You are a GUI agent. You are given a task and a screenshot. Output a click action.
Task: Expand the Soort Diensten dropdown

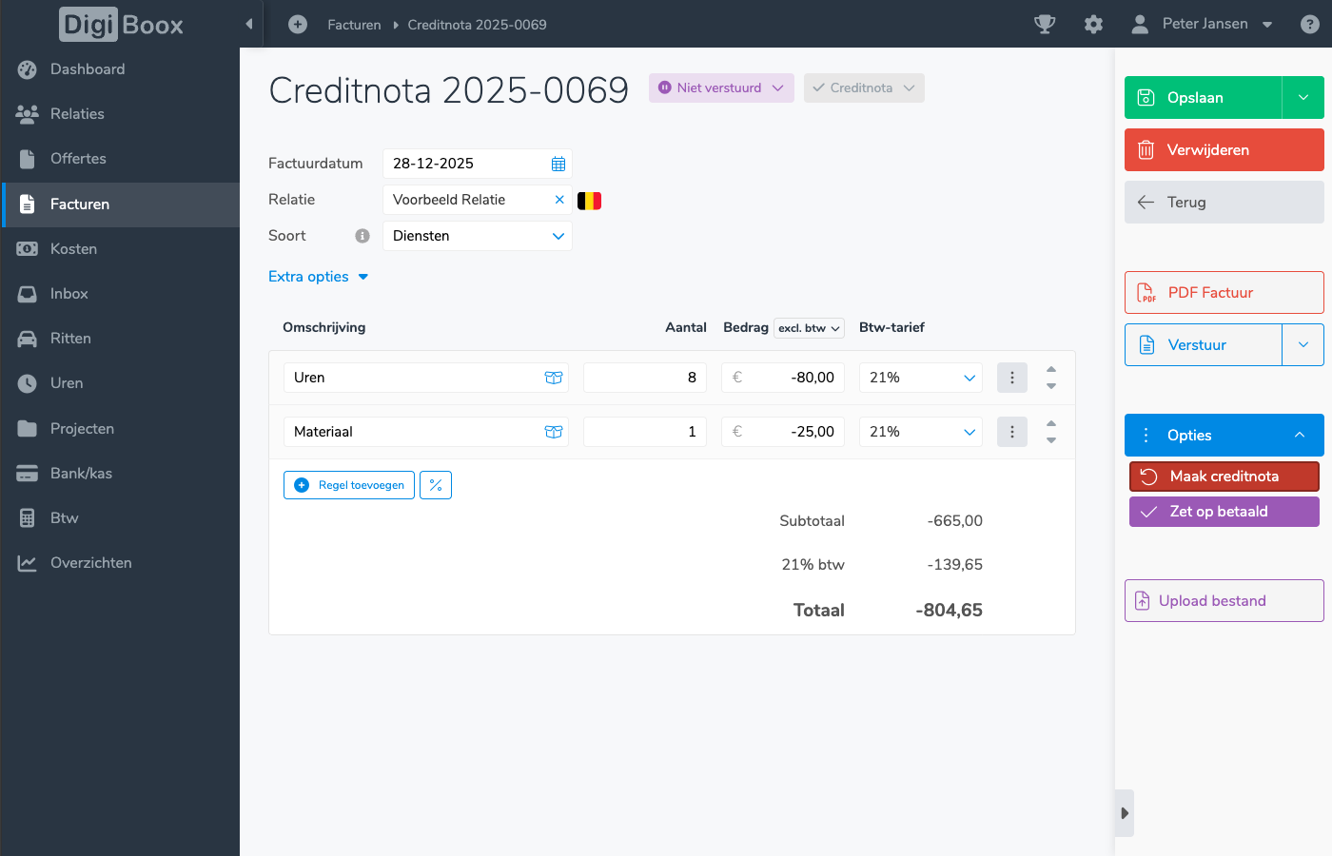(x=558, y=236)
